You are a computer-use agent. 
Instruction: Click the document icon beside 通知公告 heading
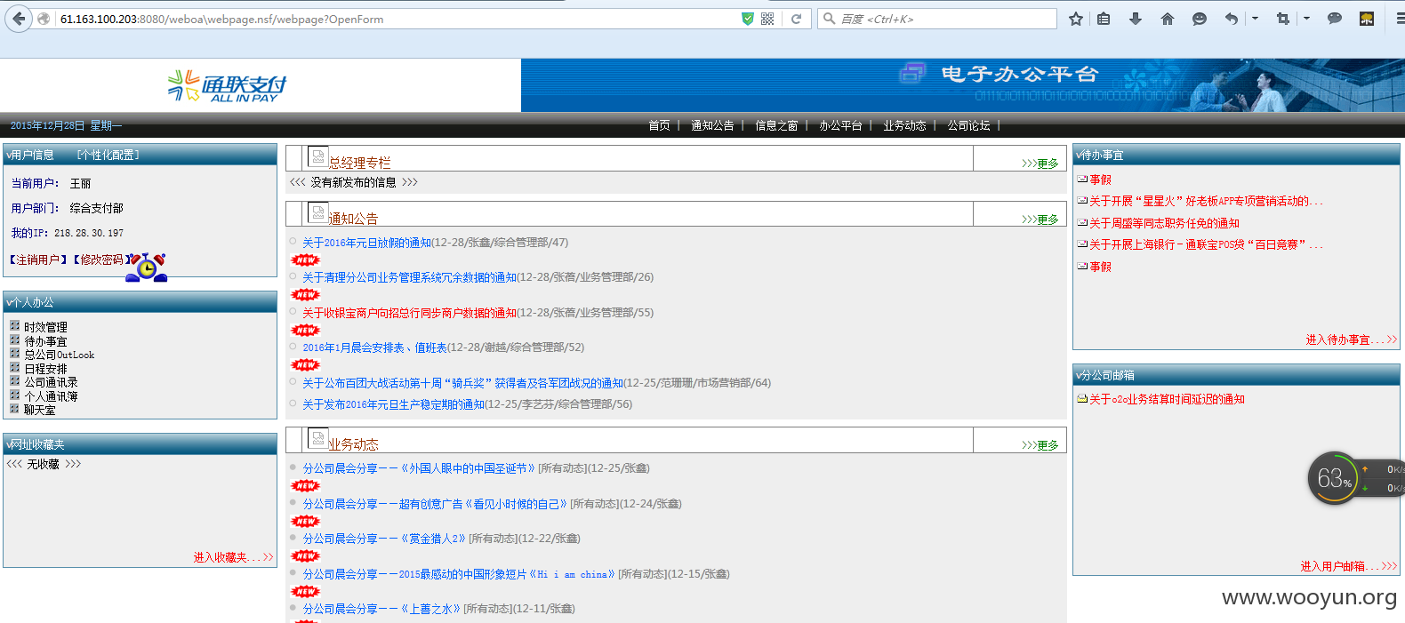317,212
